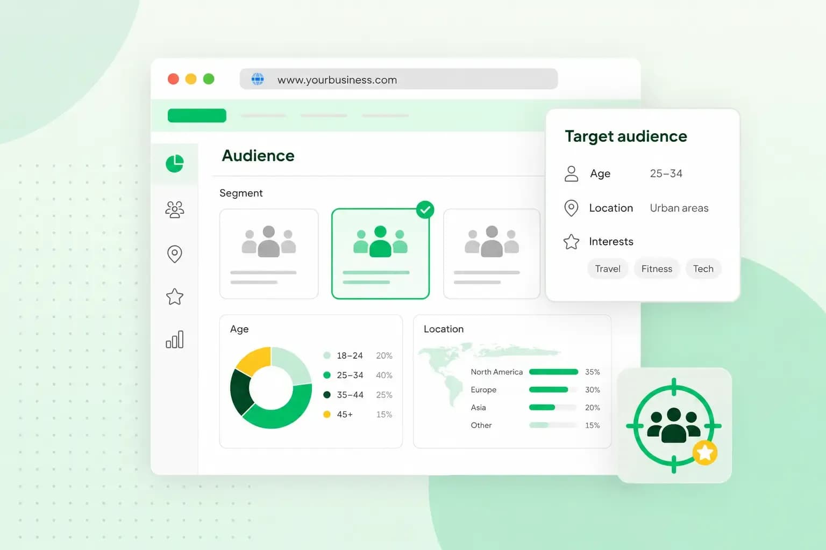Screen dimensions: 826x550
Task: Click the green button in navigation bar
Action: pos(197,115)
